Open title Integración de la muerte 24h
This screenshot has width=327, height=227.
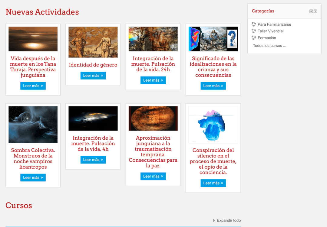(153, 64)
